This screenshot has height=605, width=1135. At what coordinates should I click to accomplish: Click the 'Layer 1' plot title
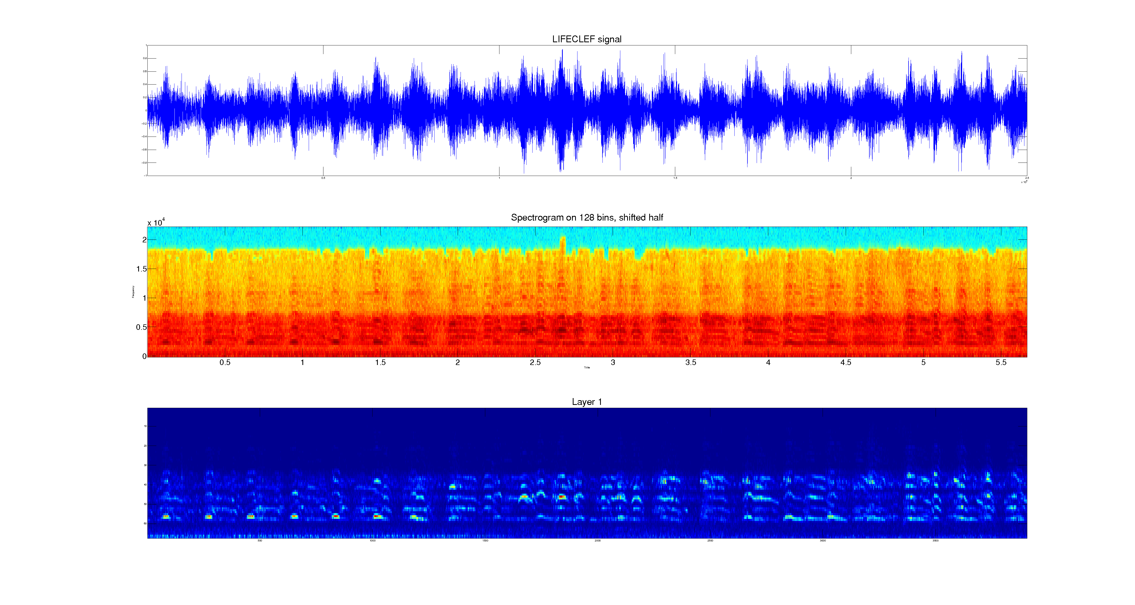click(x=586, y=402)
